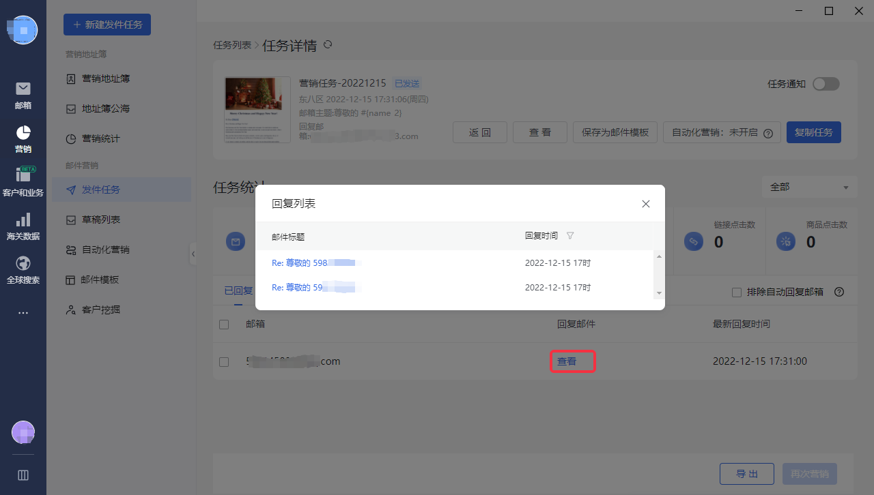Screen dimensions: 874x495
Task: Click help icon next to 自动化营销 status
Action: pyautogui.click(x=767, y=133)
